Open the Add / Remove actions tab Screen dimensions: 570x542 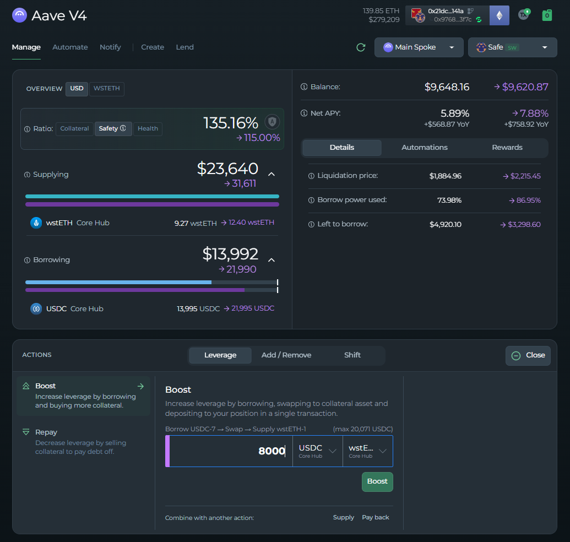(286, 355)
